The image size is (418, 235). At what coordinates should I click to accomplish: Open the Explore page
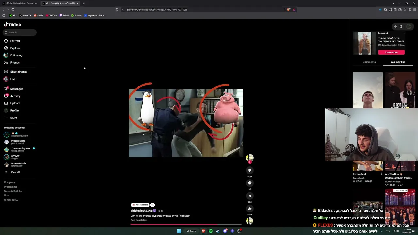[x=12, y=48]
